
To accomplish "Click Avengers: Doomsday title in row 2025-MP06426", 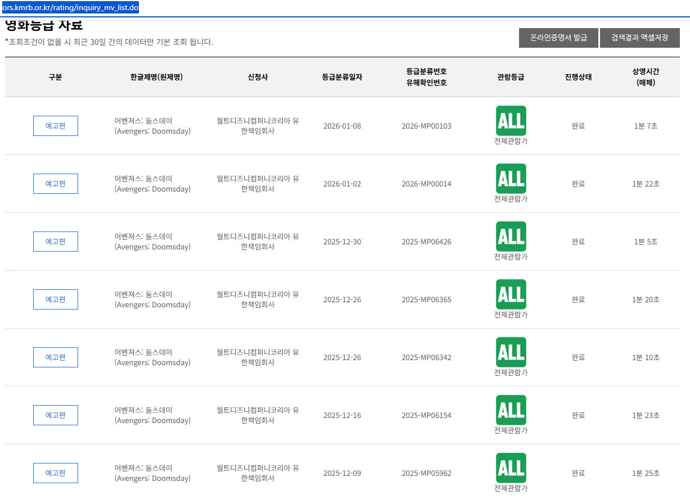I will pos(152,242).
